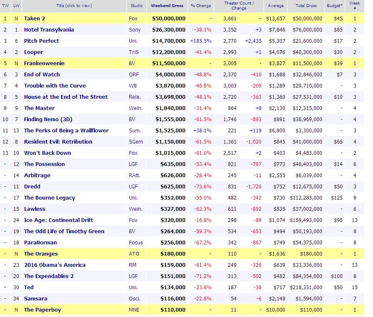Open the Rela. studio link

[135, 97]
